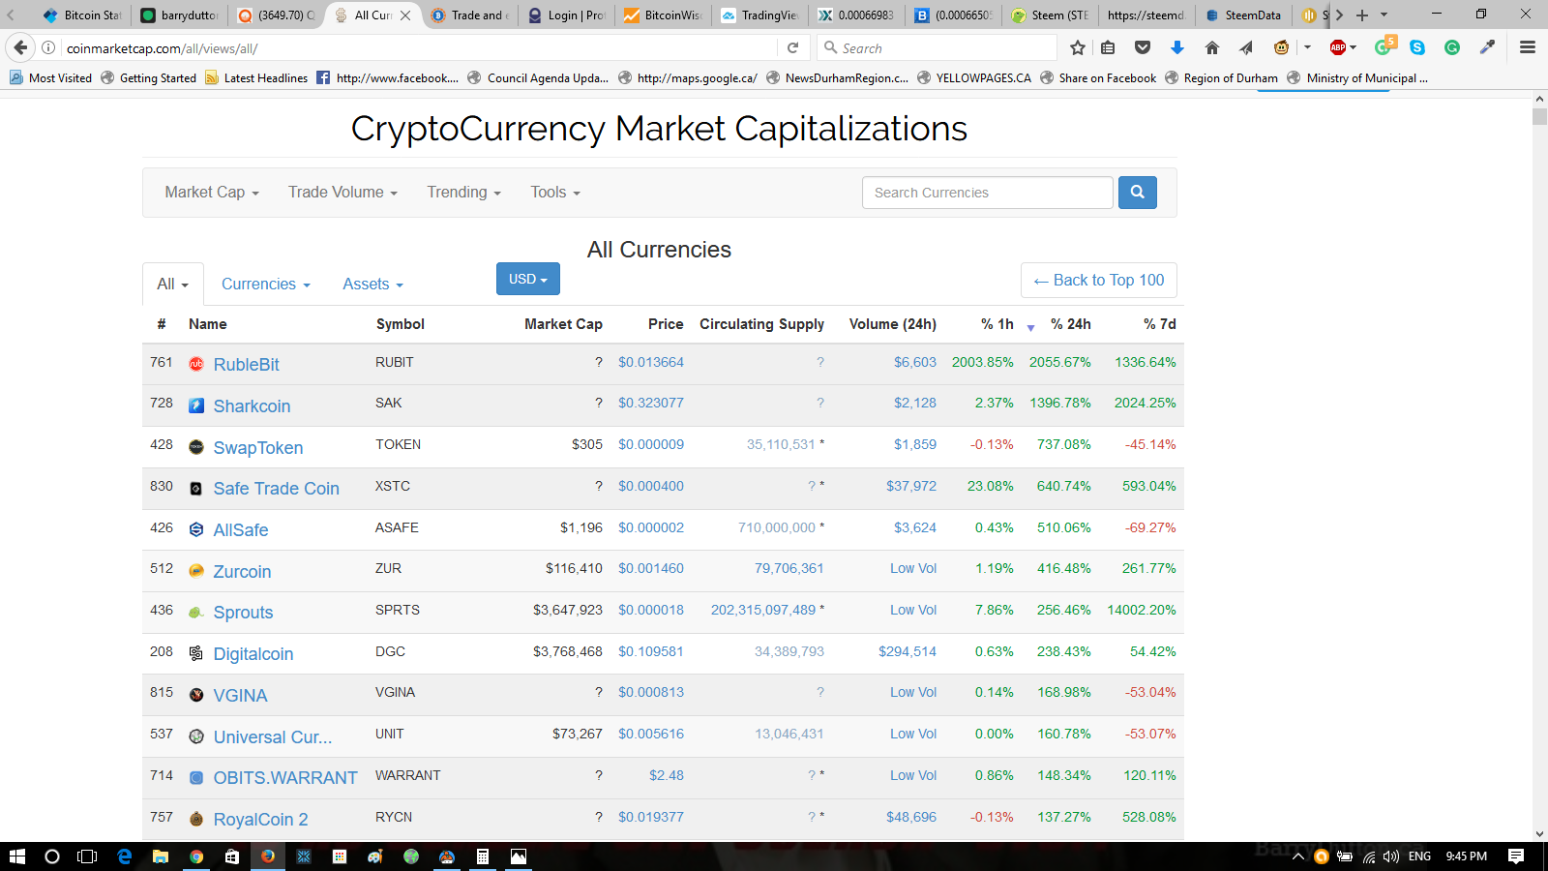This screenshot has width=1548, height=871.
Task: Click the ENG language indicator in tray
Action: click(x=1419, y=856)
